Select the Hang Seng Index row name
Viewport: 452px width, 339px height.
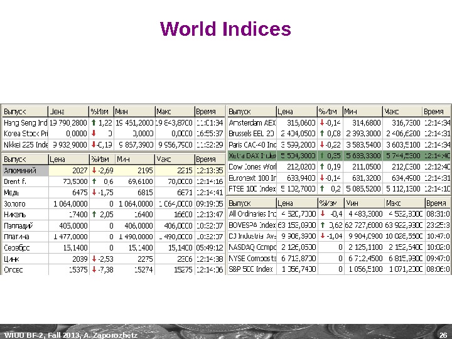point(25,122)
